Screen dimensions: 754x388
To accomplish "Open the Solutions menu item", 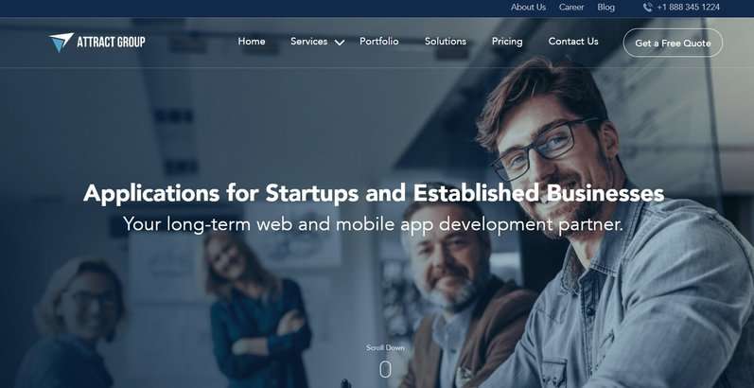I will [446, 42].
